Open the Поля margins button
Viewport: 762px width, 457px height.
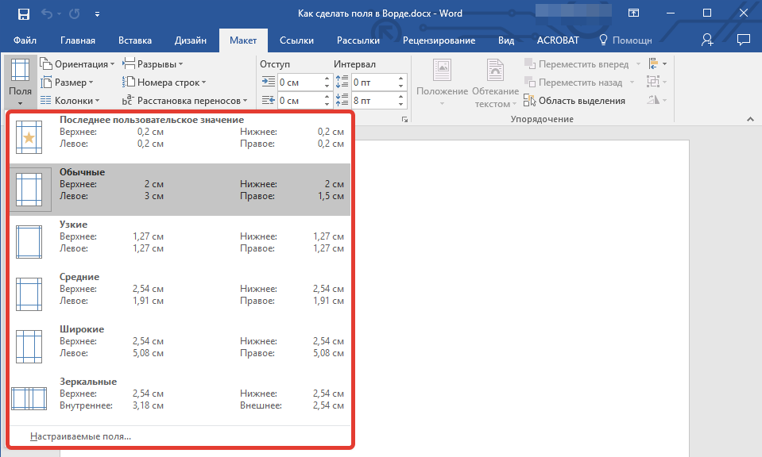click(x=21, y=82)
